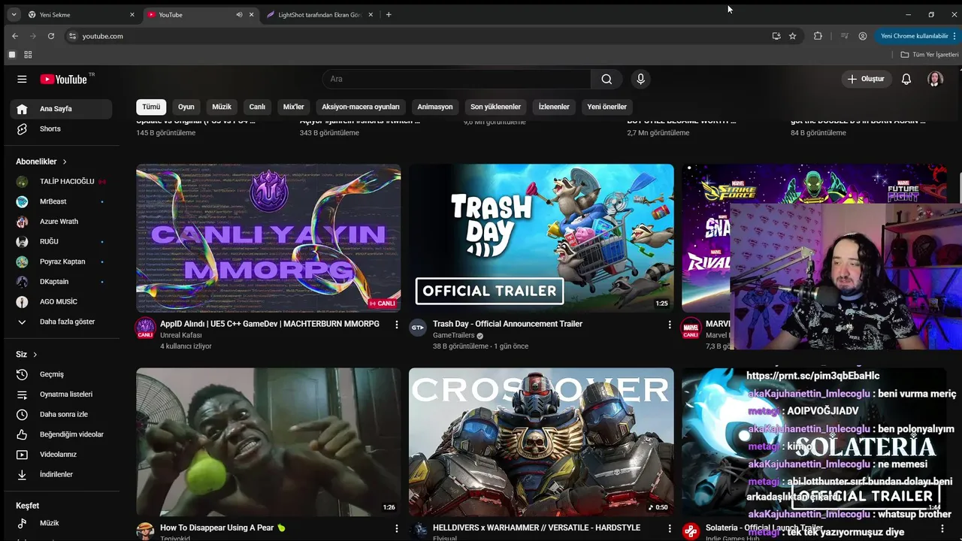Expand Abonelikler subscriptions section
The height and width of the screenshot is (541, 962).
(41, 162)
